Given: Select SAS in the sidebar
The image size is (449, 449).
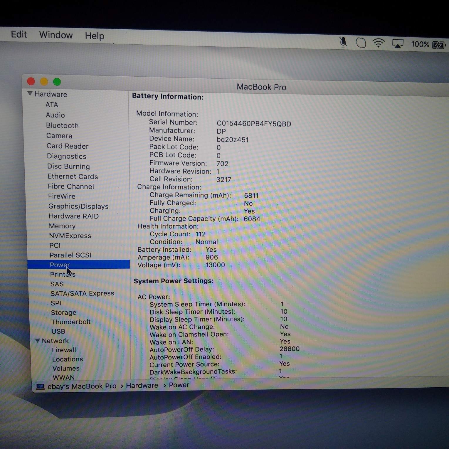Looking at the screenshot, I should click(x=57, y=284).
